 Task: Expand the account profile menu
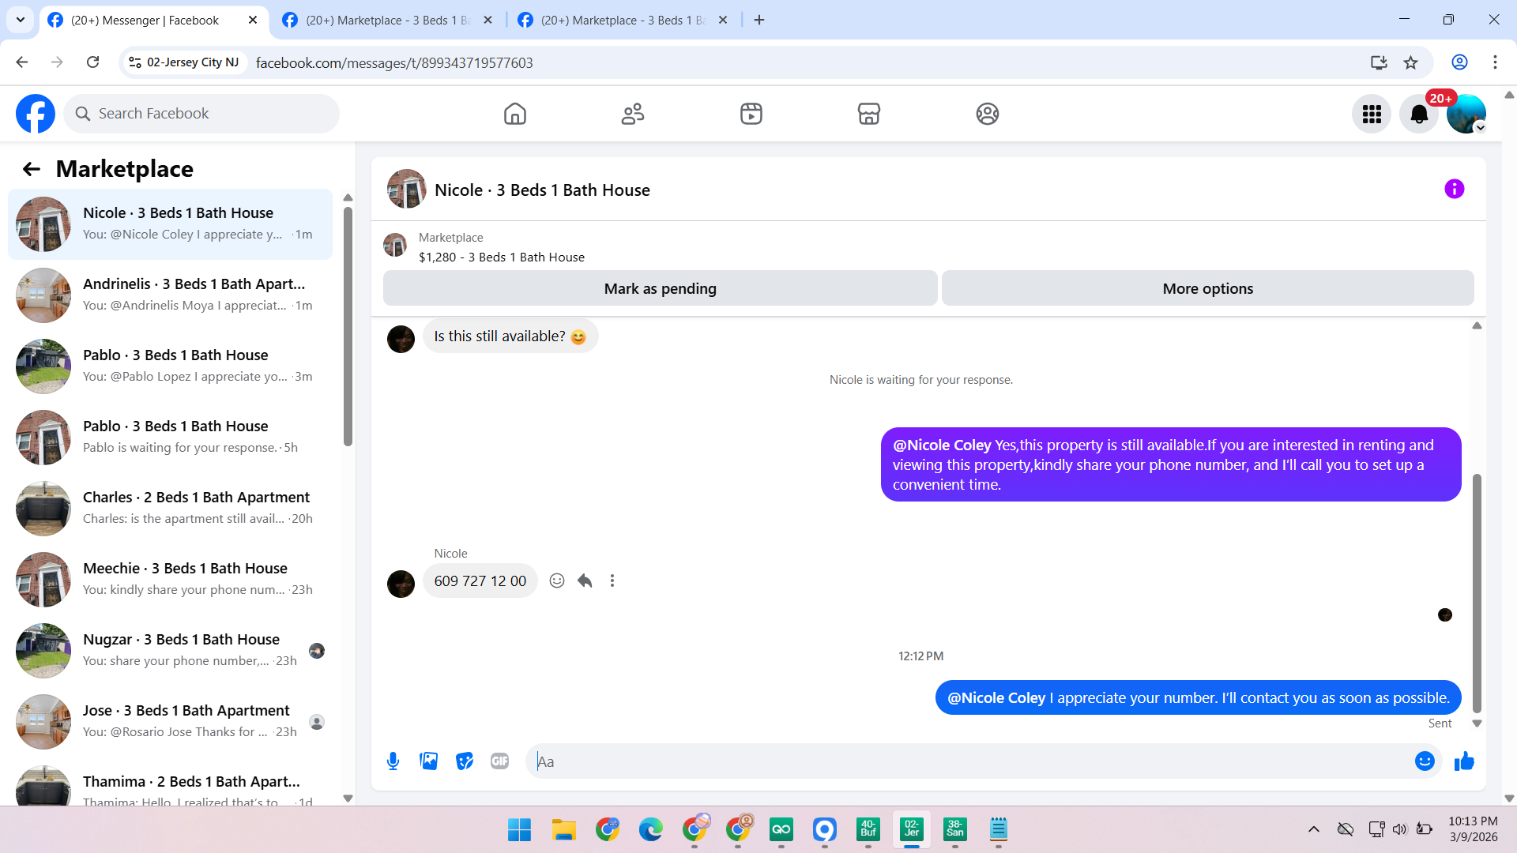pos(1466,114)
